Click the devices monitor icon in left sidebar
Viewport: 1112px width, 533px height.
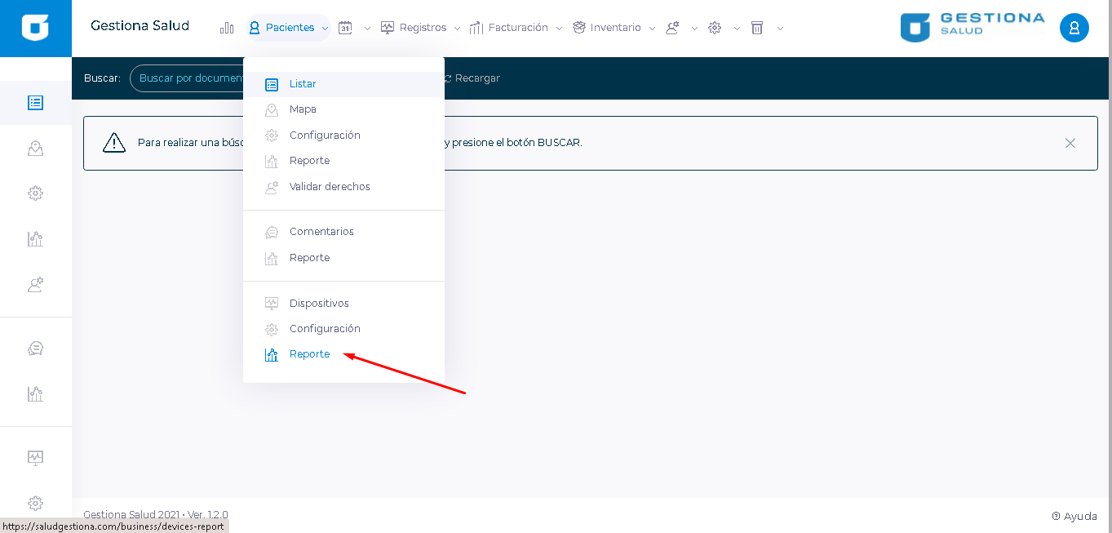click(35, 457)
